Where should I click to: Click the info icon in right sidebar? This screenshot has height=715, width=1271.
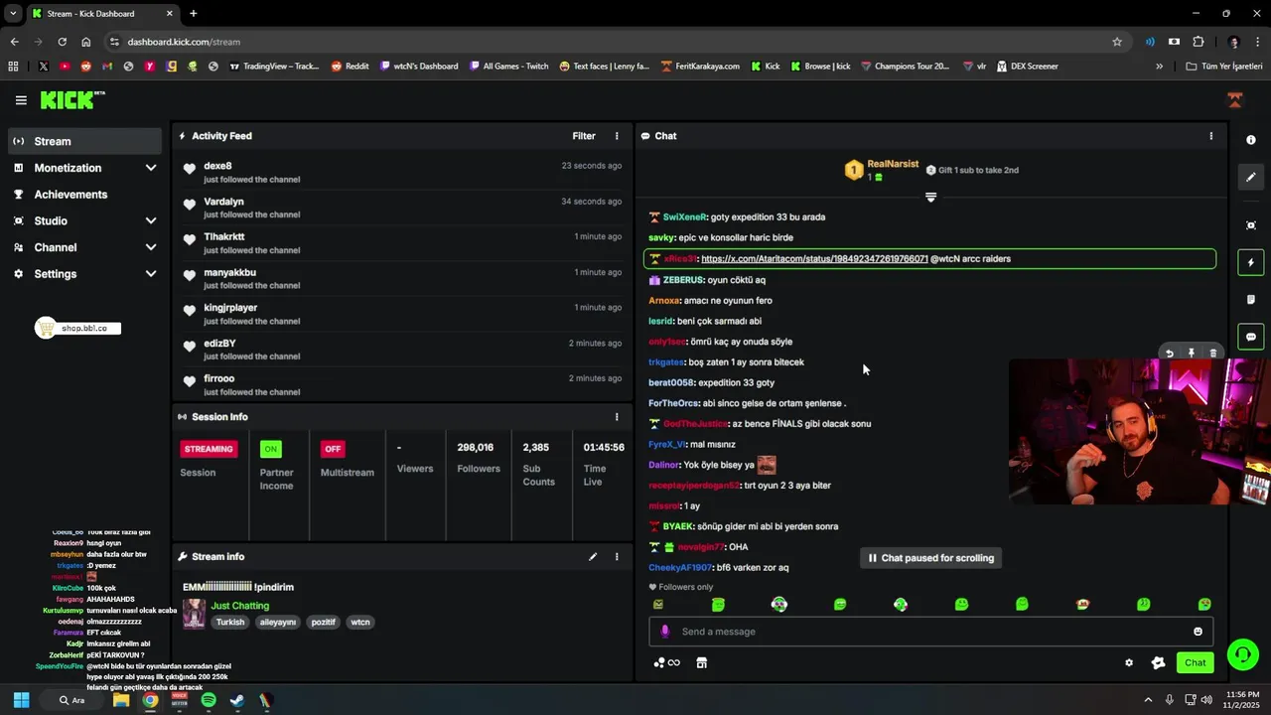coord(1251,140)
